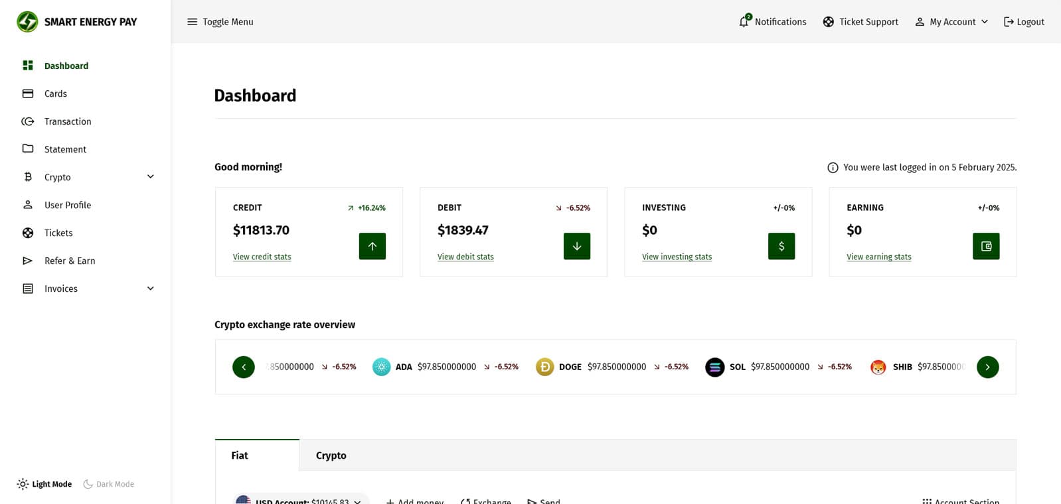1061x504 pixels.
Task: Click the Smart Energy Pay logo
Action: point(76,22)
